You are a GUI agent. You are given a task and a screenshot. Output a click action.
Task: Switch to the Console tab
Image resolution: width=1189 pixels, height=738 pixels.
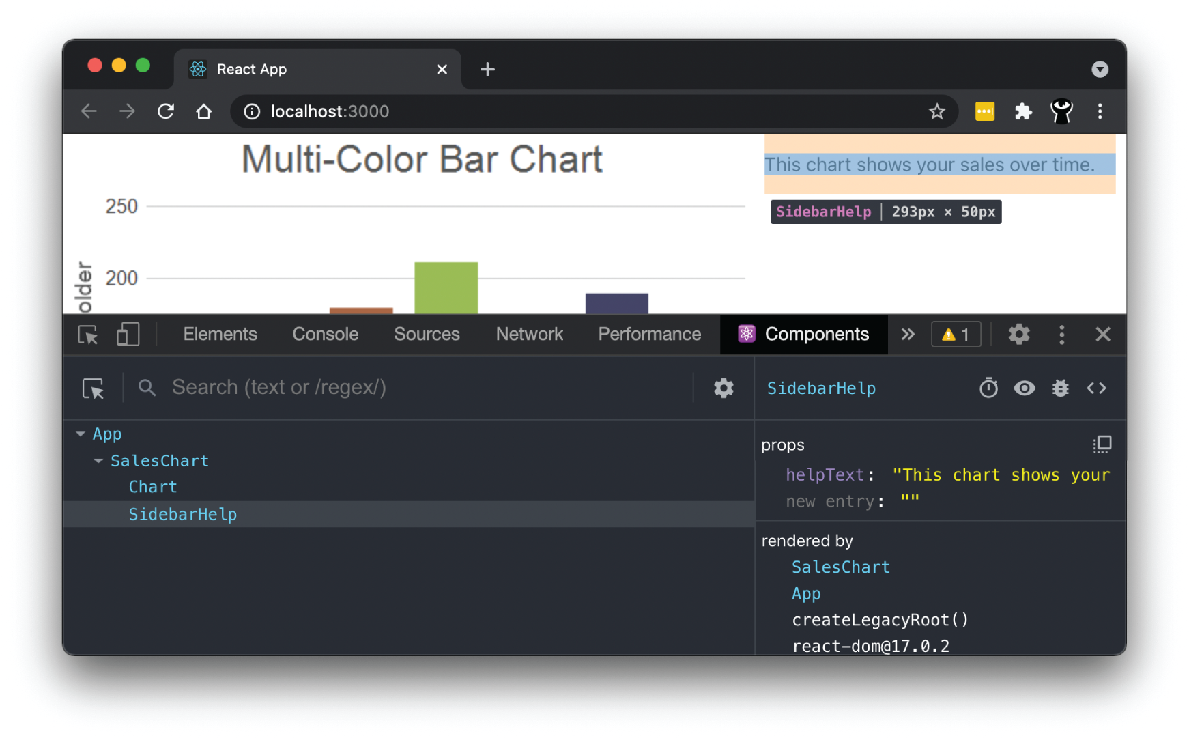tap(326, 335)
